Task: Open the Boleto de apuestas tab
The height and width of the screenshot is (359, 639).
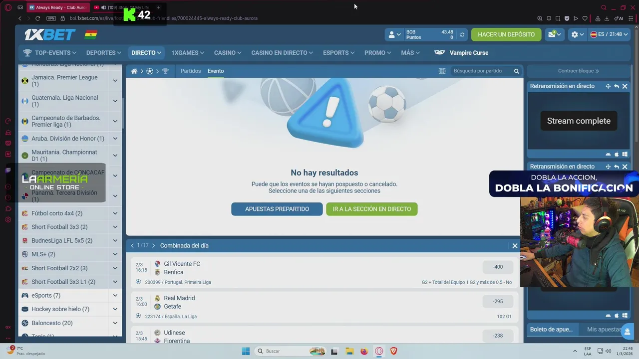Action: click(x=552, y=330)
